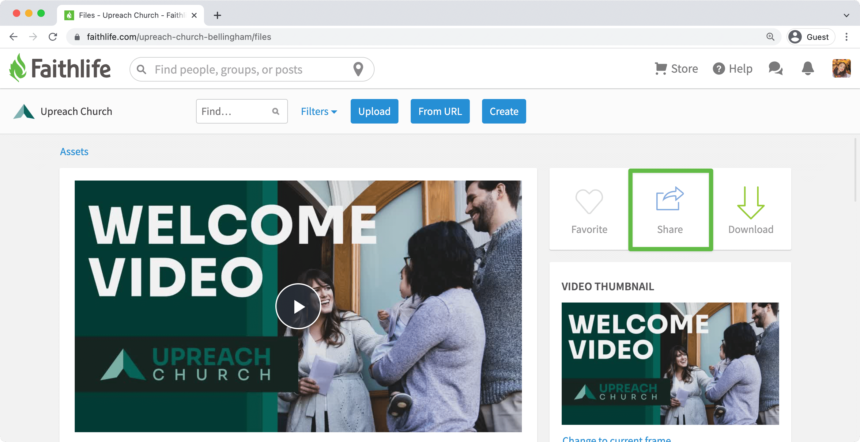
Task: Click the video thumbnail preview image
Action: 670,364
